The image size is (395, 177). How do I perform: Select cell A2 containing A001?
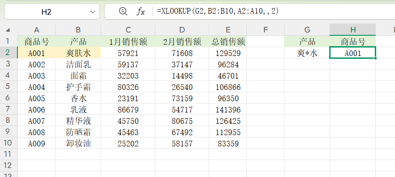point(37,53)
